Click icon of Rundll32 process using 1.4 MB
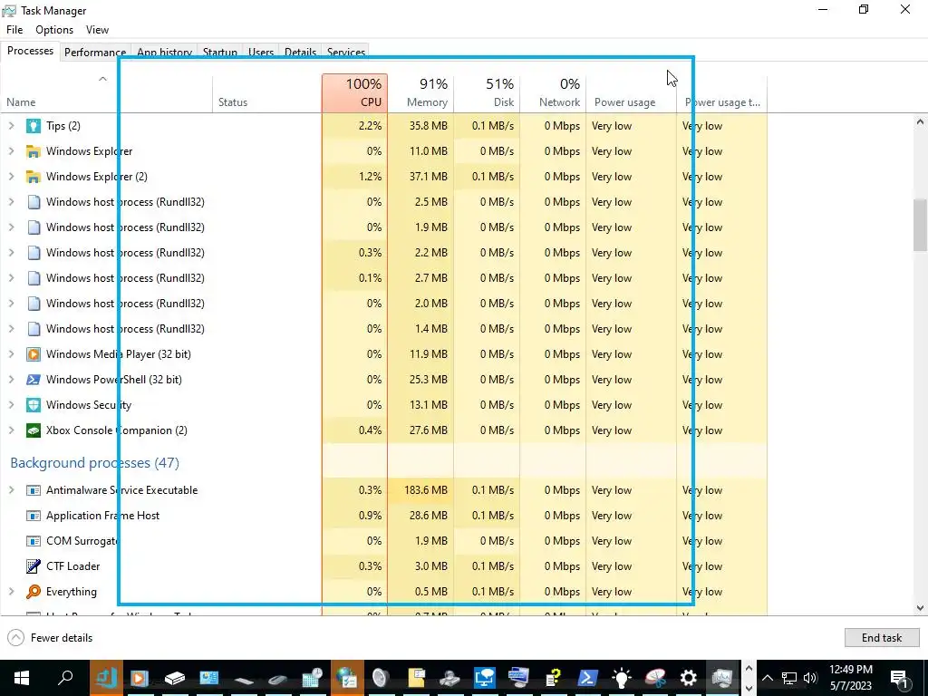This screenshot has height=696, width=928. [34, 329]
